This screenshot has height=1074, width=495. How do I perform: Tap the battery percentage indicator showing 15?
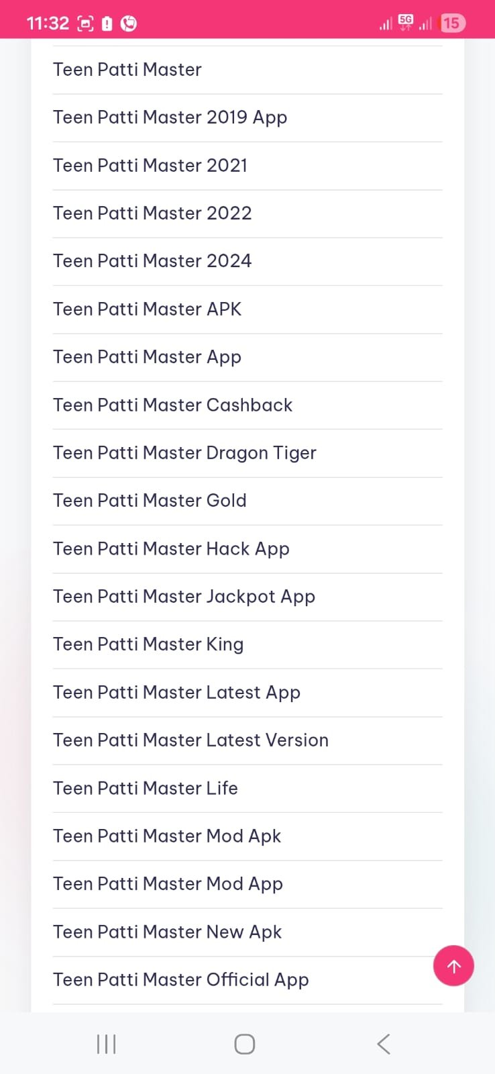[453, 22]
